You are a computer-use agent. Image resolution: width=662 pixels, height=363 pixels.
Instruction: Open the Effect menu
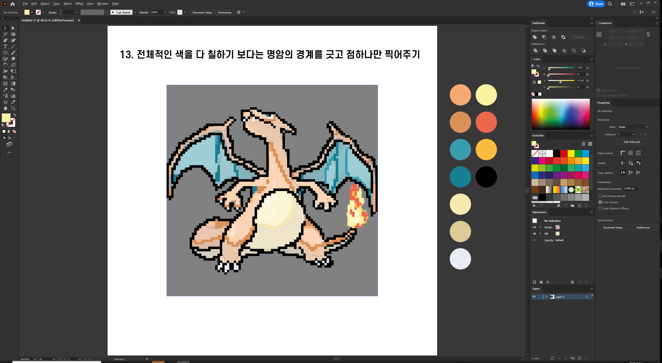tap(79, 4)
